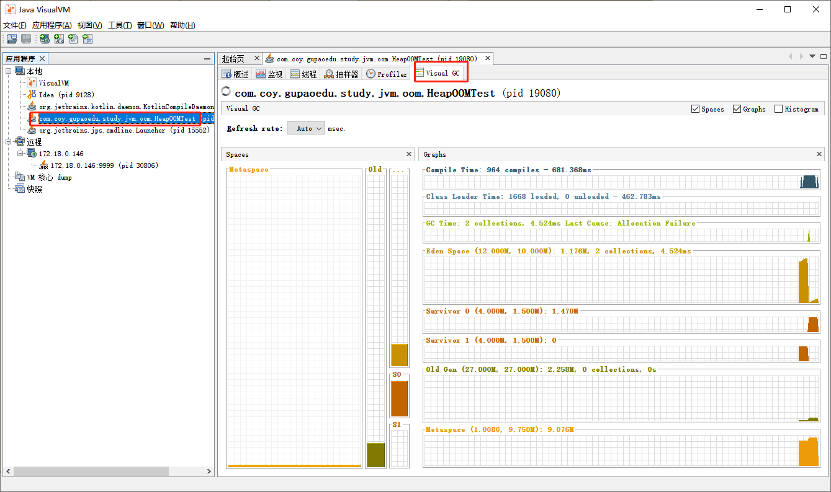Open the 视图 menu
This screenshot has height=492, width=831.
coord(90,25)
